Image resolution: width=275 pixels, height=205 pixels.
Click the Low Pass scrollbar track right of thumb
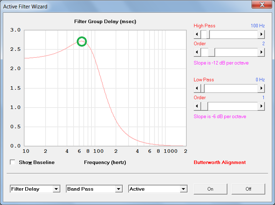231,88
